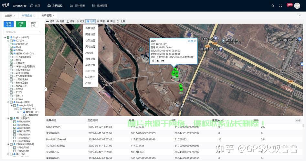The image size is (306, 161).
Task: Collapse the left device panel arrow
Action: [x=45, y=89]
